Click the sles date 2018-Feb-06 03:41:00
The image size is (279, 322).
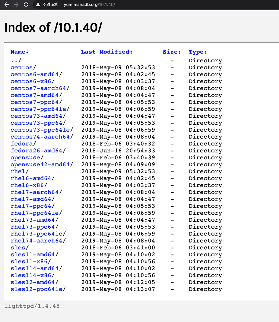coord(118,248)
